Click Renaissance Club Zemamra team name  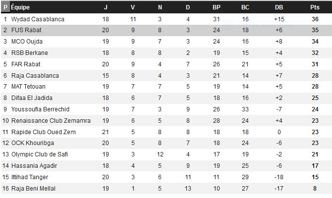click(x=51, y=121)
